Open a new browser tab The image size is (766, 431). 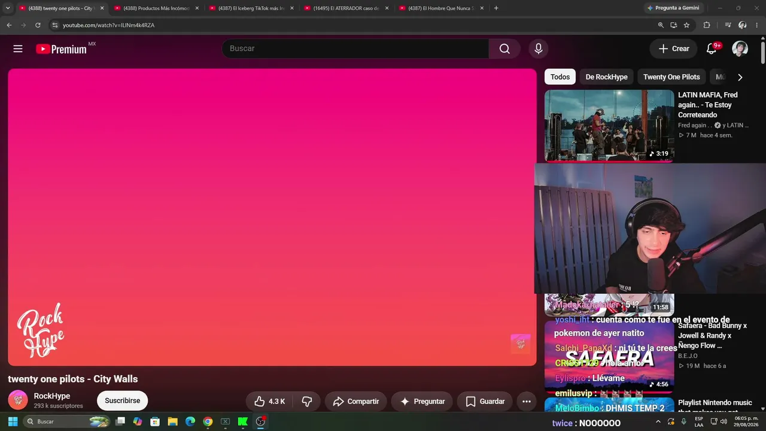496,8
